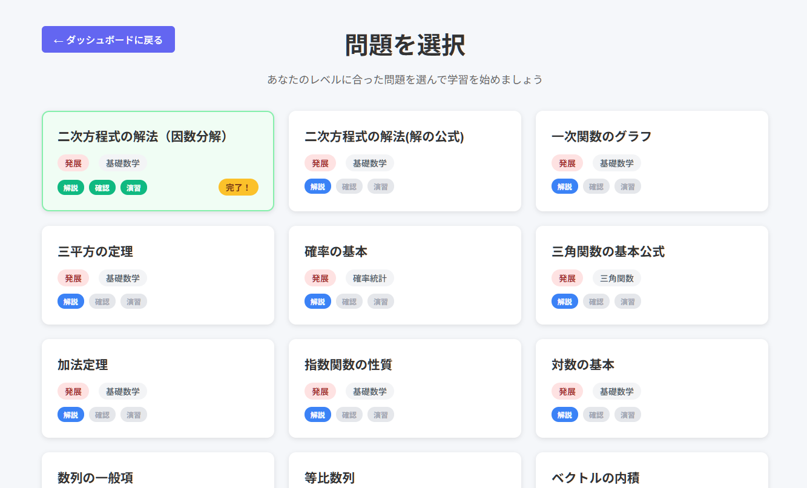
Task: Click 基礎数学 tag on the 加法定理 card
Action: 123,392
